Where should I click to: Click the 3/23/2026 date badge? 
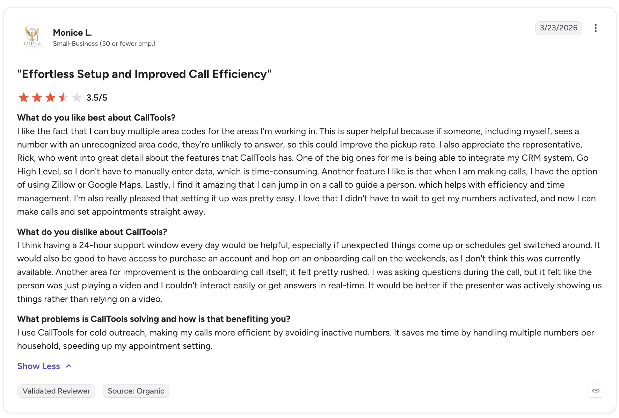tap(559, 28)
